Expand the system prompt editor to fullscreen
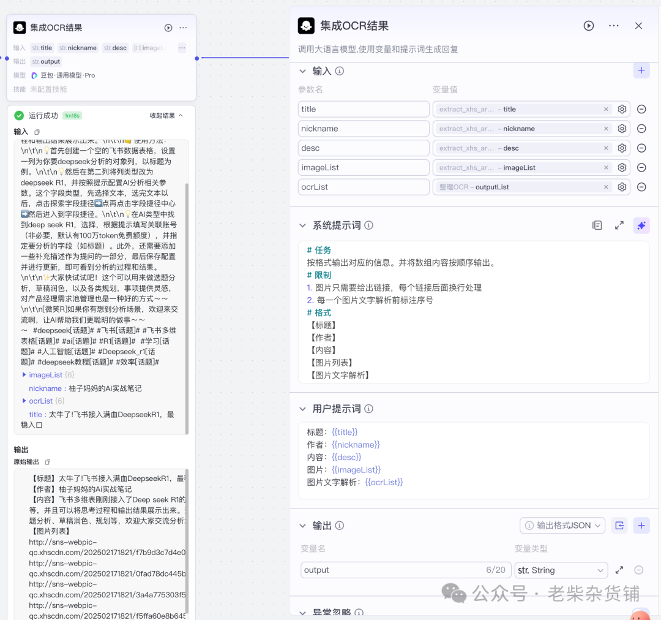This screenshot has height=620, width=661. [619, 225]
